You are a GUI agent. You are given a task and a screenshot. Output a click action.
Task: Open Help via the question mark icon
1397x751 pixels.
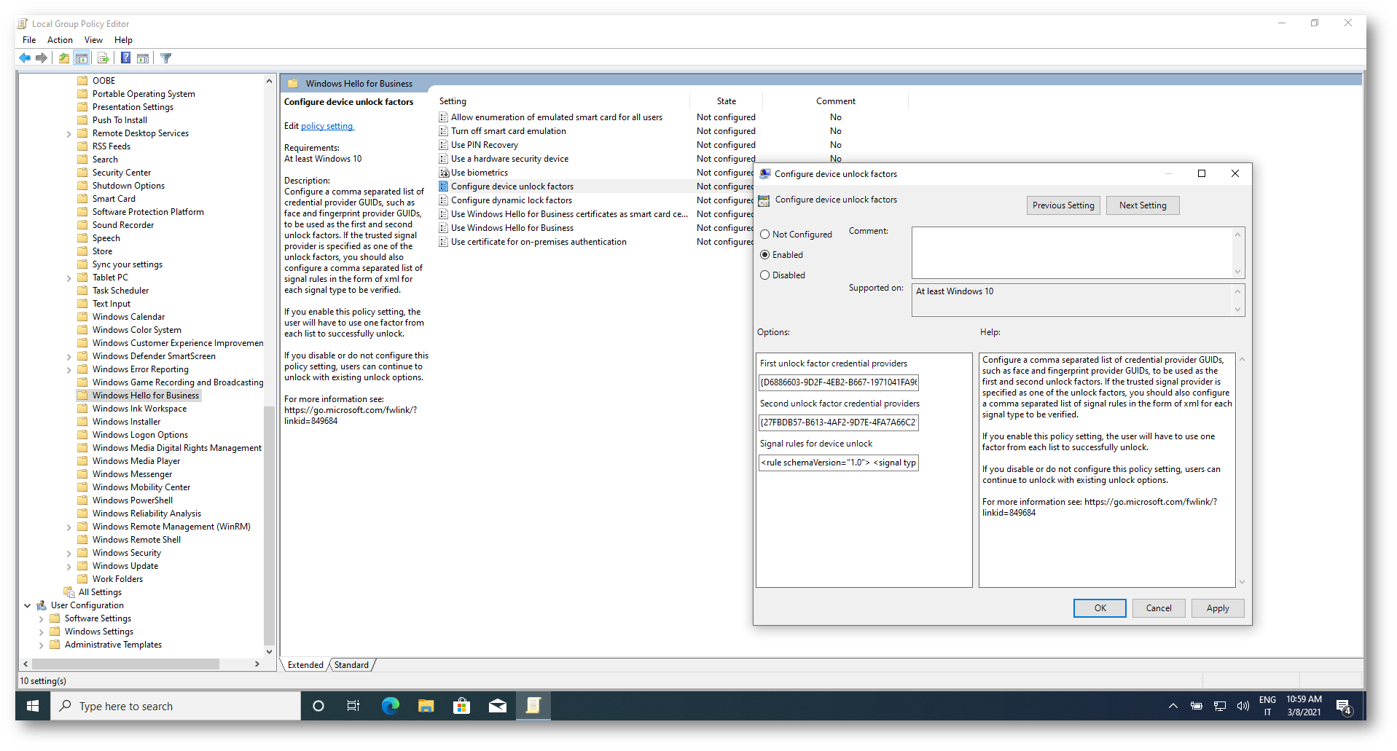[125, 58]
